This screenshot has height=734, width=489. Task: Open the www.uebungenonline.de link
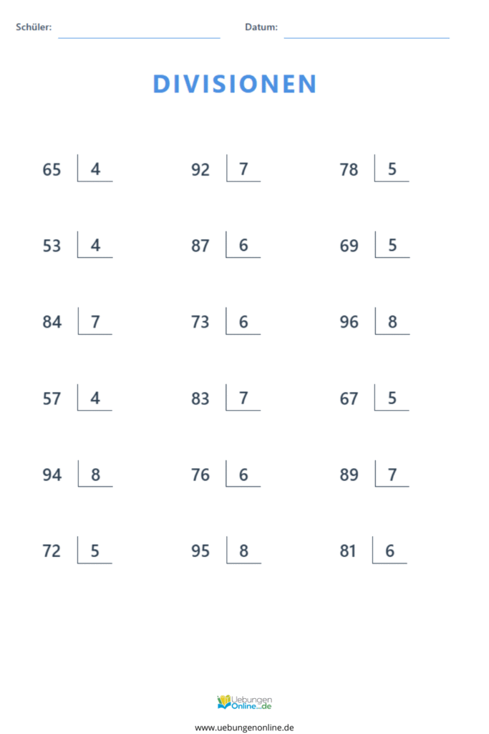pyautogui.click(x=244, y=727)
